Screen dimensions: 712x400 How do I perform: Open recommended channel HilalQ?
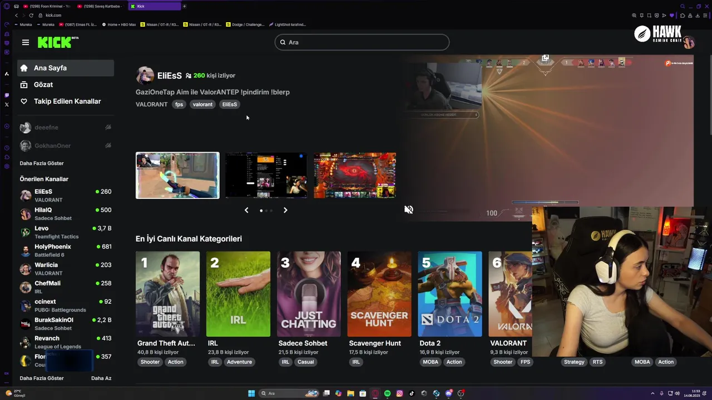tap(66, 213)
